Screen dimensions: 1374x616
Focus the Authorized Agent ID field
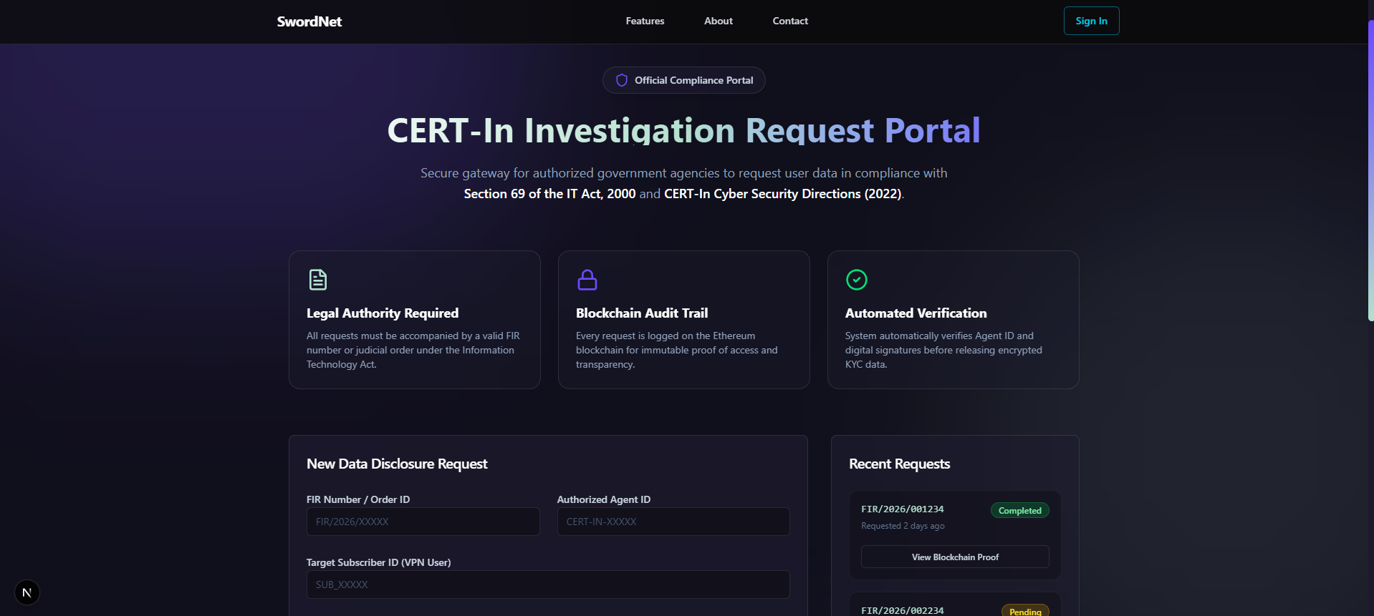tap(673, 522)
